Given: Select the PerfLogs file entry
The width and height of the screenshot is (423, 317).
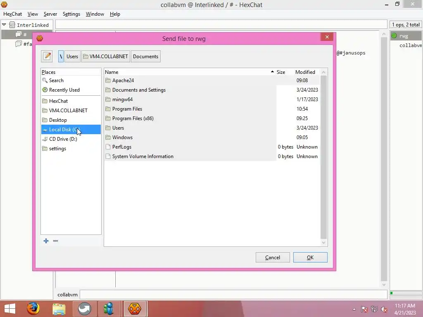Looking at the screenshot, I should coord(212,147).
